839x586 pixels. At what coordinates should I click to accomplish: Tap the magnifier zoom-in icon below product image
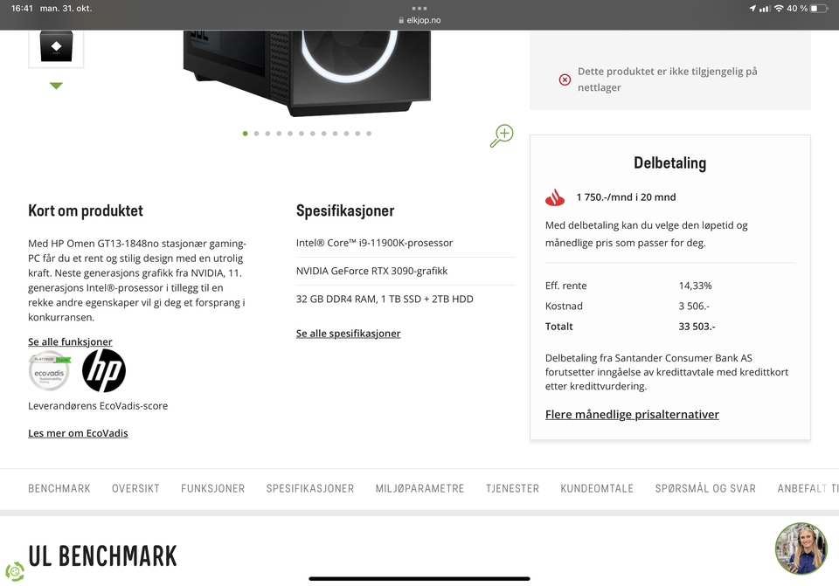point(502,136)
